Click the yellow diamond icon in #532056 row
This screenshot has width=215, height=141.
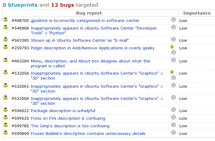pos(172,72)
